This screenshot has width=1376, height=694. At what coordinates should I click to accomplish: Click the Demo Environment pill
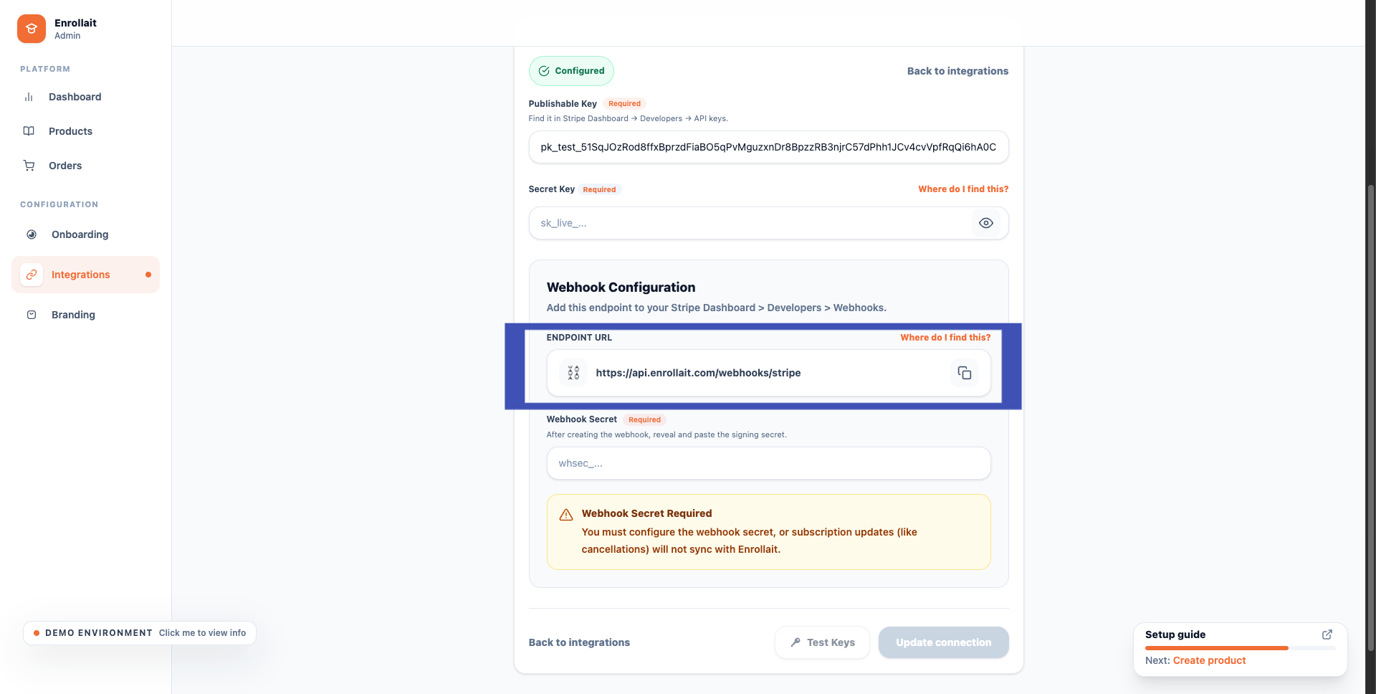pos(139,633)
